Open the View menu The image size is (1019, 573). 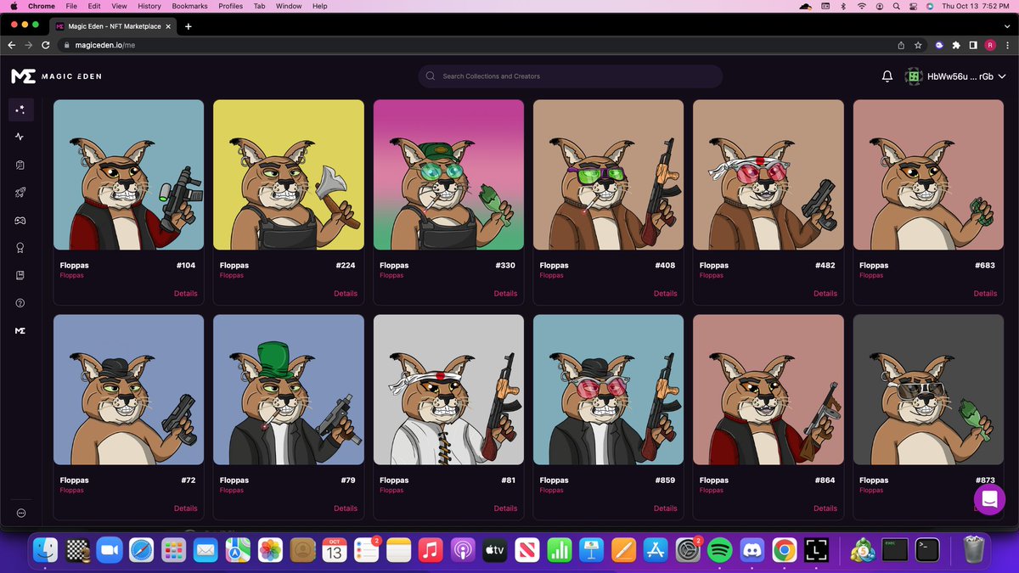[119, 6]
